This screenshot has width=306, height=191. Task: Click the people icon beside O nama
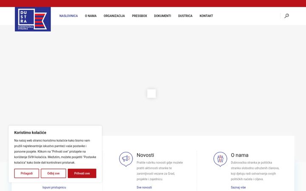coord(220,159)
